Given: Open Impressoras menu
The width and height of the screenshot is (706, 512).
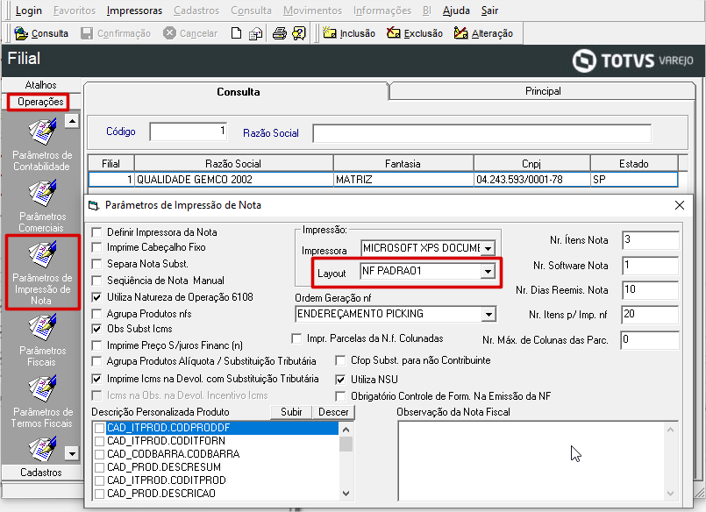Looking at the screenshot, I should pyautogui.click(x=134, y=11).
